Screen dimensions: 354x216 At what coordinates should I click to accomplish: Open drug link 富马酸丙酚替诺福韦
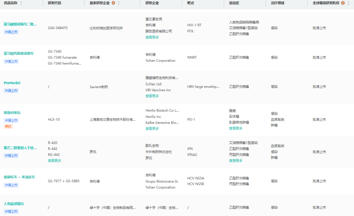[19, 53]
